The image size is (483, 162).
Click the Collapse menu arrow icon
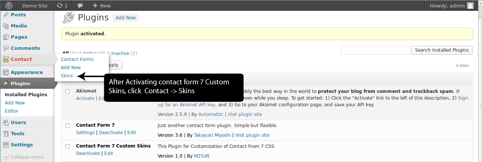[x=6, y=157]
